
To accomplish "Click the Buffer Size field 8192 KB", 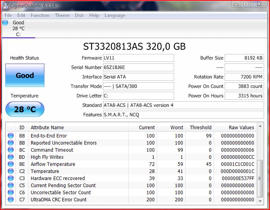I will (244, 58).
